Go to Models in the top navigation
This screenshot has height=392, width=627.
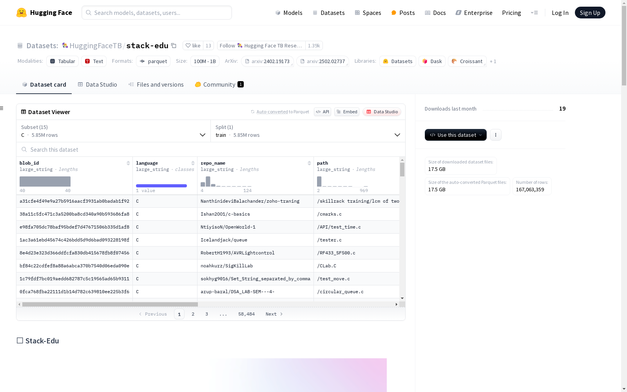(289, 13)
